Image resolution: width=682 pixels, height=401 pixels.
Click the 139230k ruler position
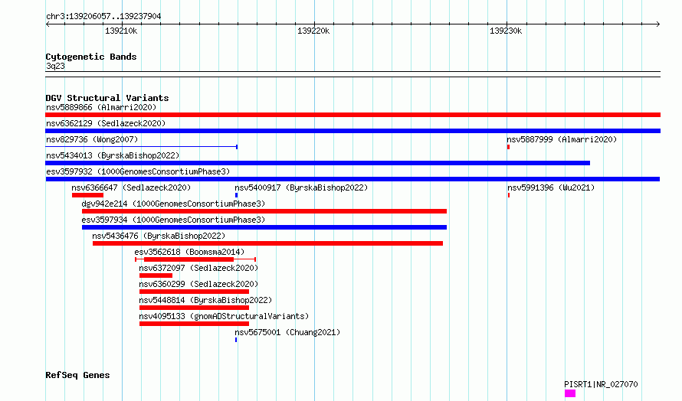(x=506, y=31)
